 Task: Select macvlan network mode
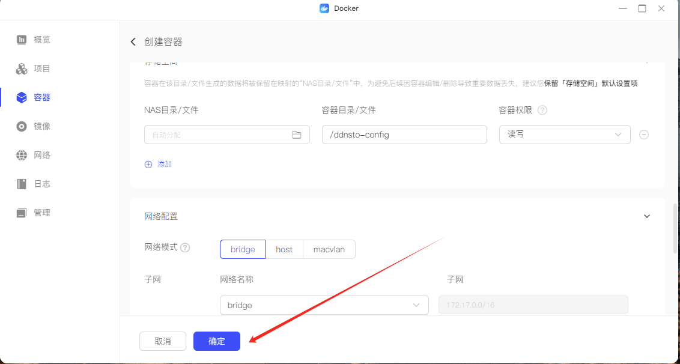pyautogui.click(x=329, y=249)
